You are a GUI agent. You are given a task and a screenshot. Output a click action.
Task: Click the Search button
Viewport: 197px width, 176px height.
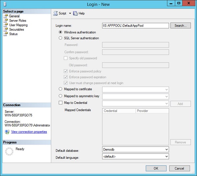click(180, 26)
